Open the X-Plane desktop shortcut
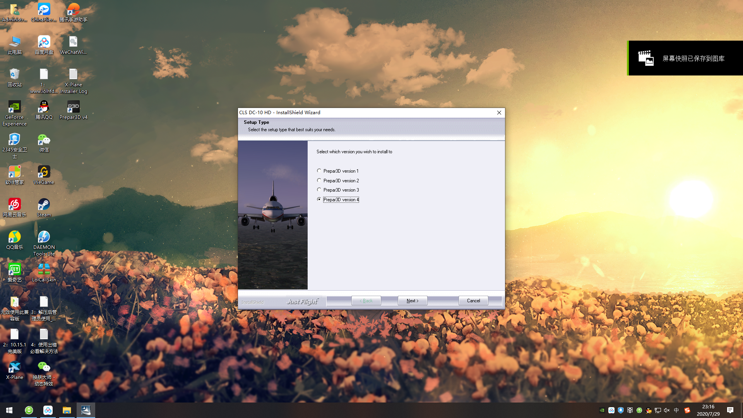Viewport: 743px width, 418px height. [14, 370]
